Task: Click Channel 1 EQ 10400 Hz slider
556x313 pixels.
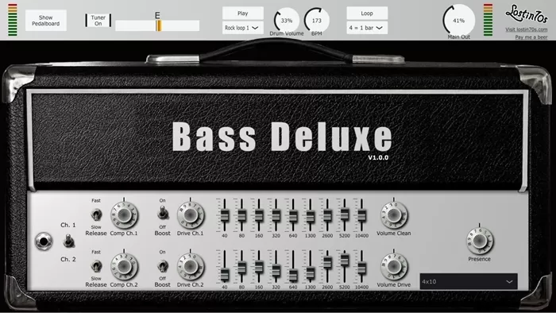Action: click(361, 215)
